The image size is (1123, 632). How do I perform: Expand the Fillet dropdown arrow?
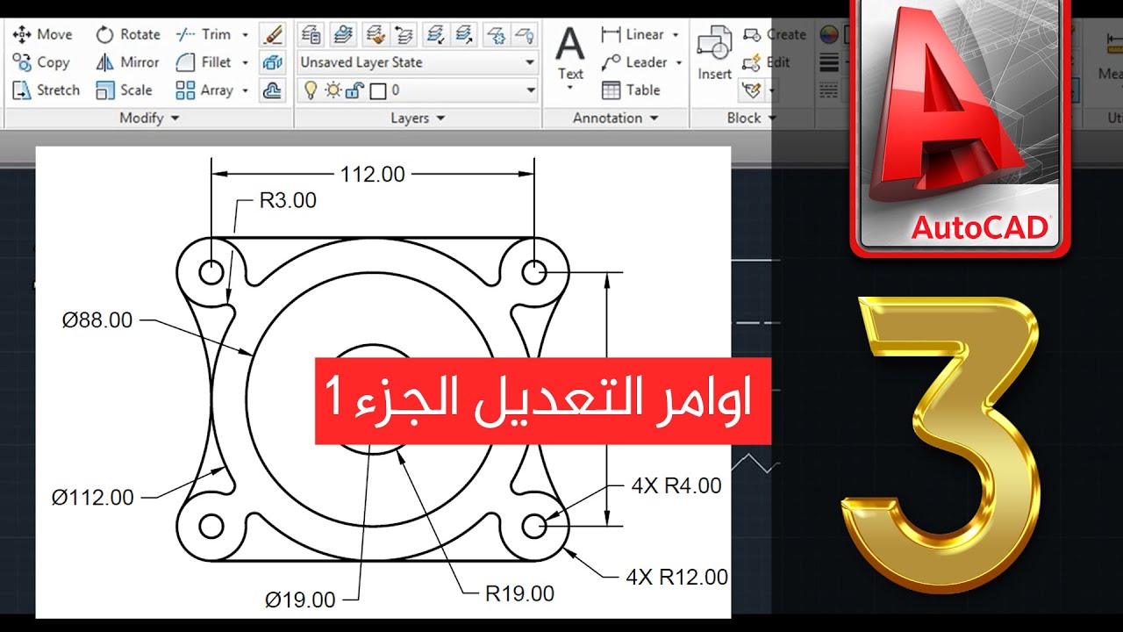tap(245, 62)
